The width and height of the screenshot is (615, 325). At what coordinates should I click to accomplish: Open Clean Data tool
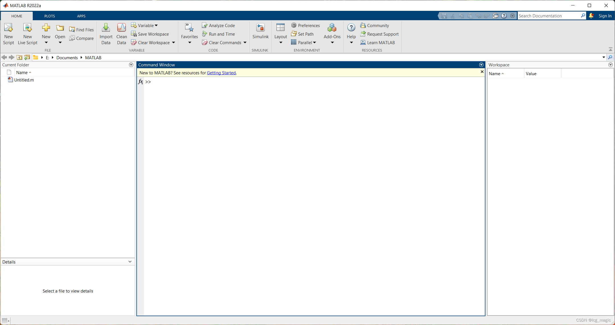[x=122, y=34]
